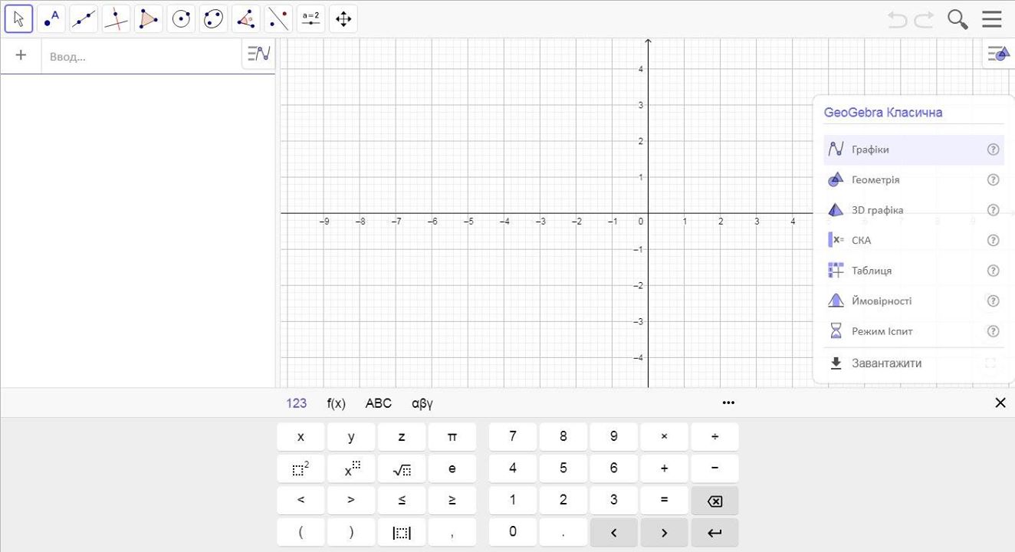Click Завантажити download option

pyautogui.click(x=885, y=363)
